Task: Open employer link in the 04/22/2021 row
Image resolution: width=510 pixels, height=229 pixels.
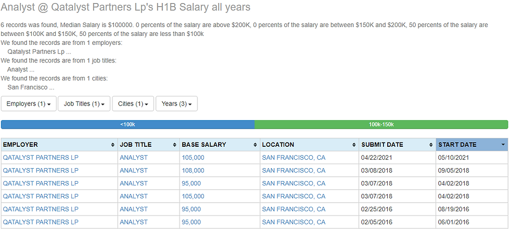Action: tap(41, 158)
